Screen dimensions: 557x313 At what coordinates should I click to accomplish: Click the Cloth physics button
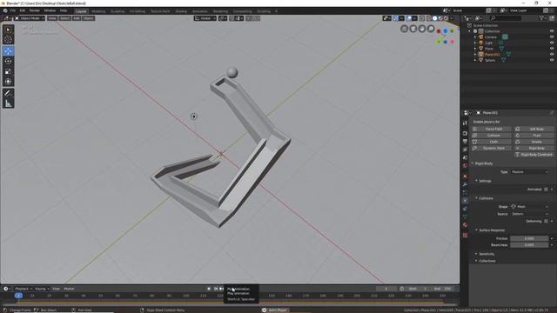coord(492,142)
